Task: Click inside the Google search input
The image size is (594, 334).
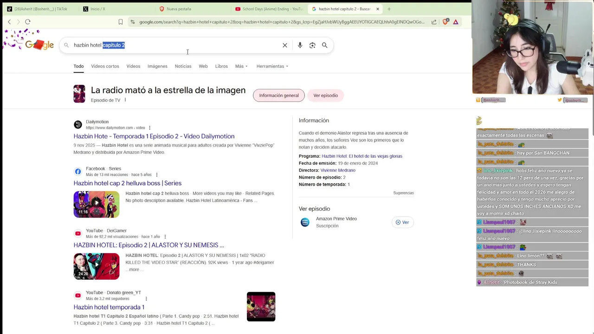Action: pos(176,45)
